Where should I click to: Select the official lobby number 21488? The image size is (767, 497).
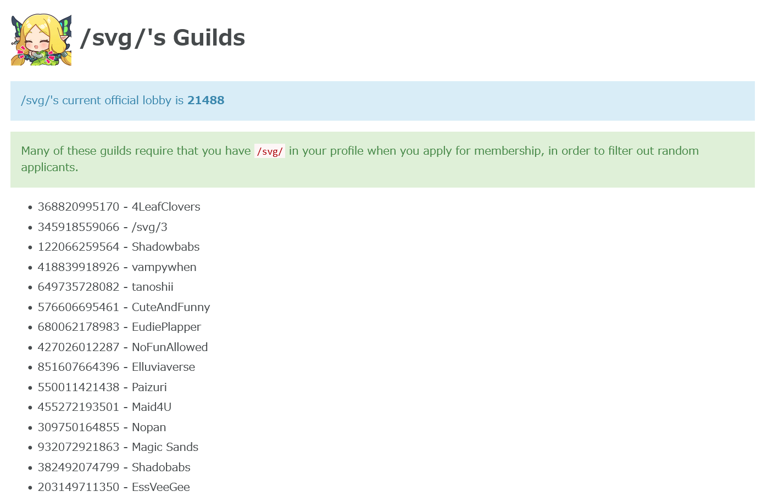pos(206,100)
